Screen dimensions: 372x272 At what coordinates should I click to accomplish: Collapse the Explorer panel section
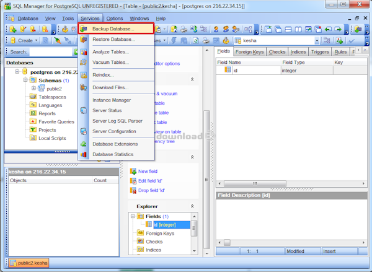click(x=192, y=206)
